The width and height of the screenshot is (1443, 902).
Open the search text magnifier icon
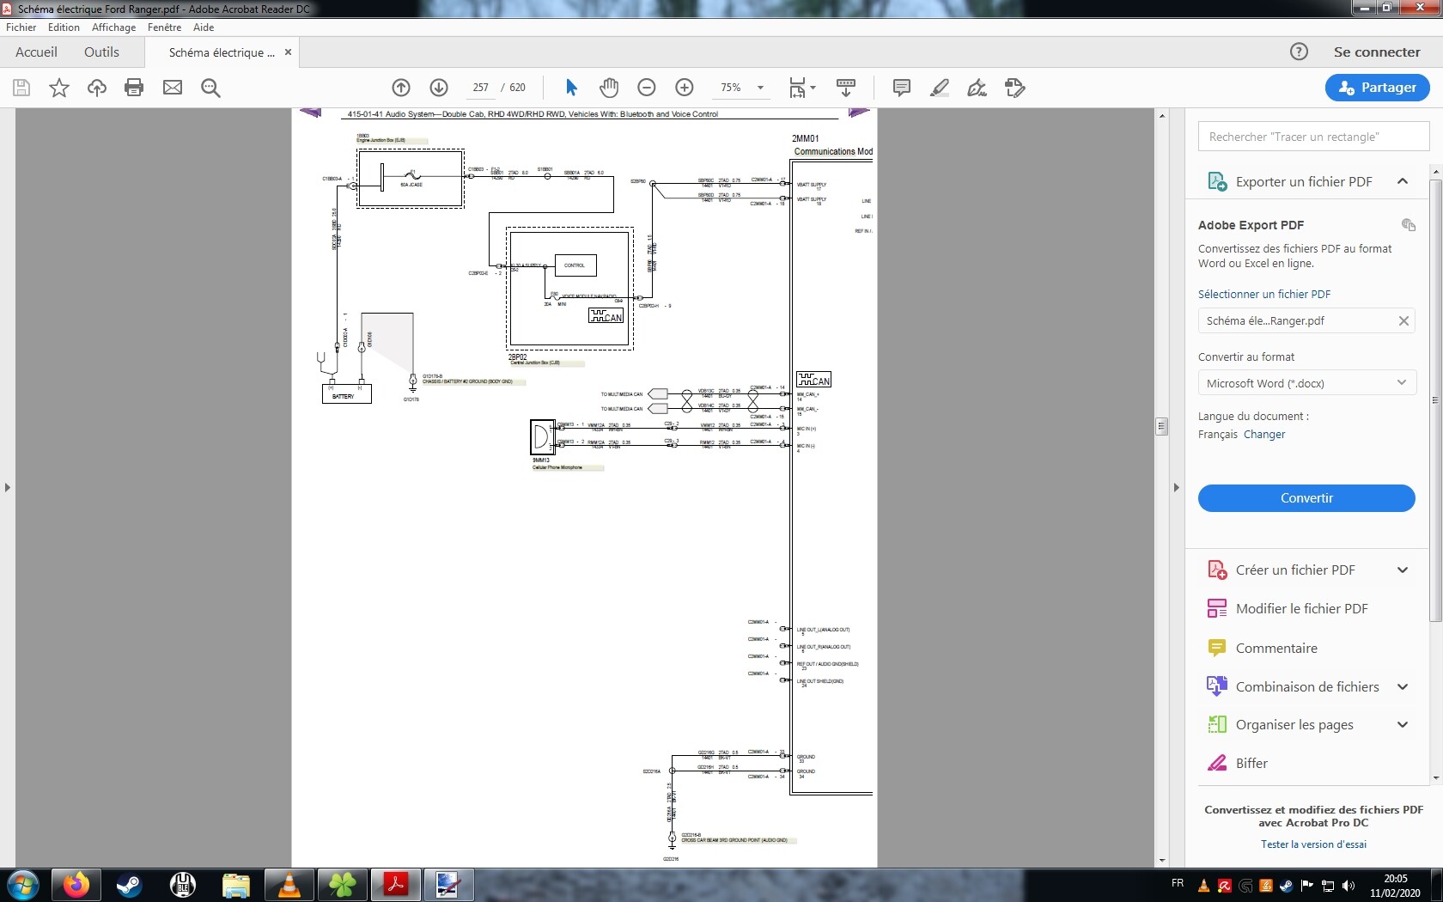pos(210,88)
